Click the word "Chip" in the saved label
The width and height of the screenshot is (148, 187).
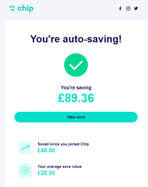[x=85, y=144]
